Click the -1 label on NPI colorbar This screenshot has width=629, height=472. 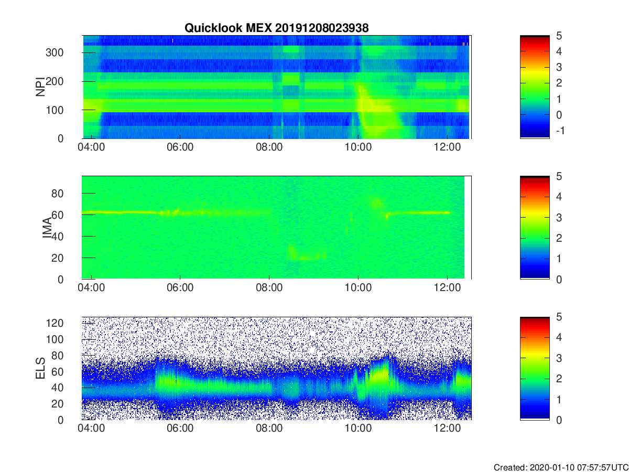[560, 130]
